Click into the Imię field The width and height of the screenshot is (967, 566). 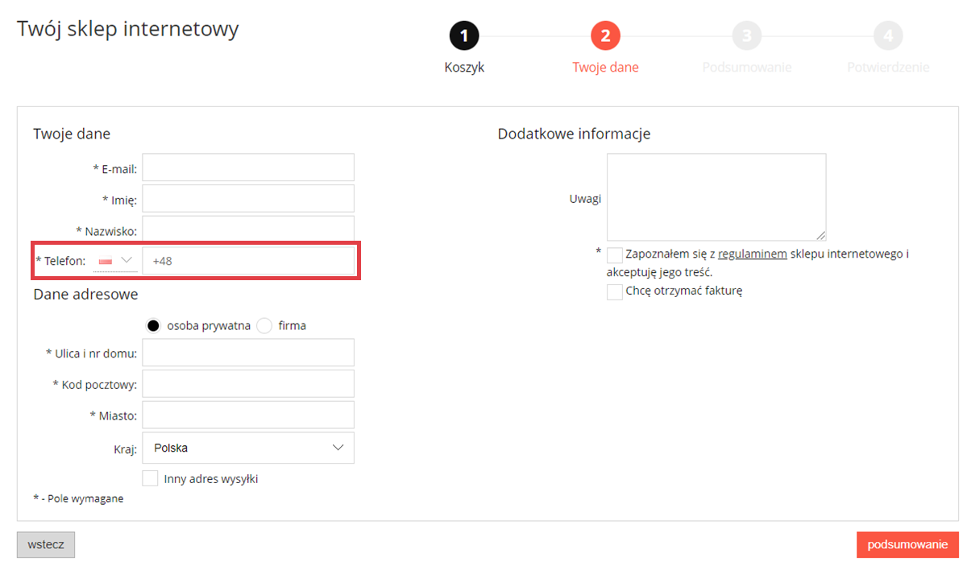[248, 198]
